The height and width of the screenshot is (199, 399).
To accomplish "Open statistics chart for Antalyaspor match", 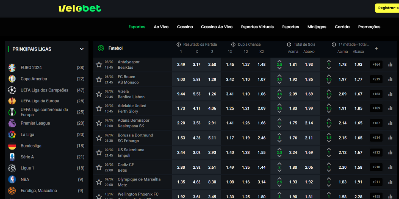I will tap(390, 65).
